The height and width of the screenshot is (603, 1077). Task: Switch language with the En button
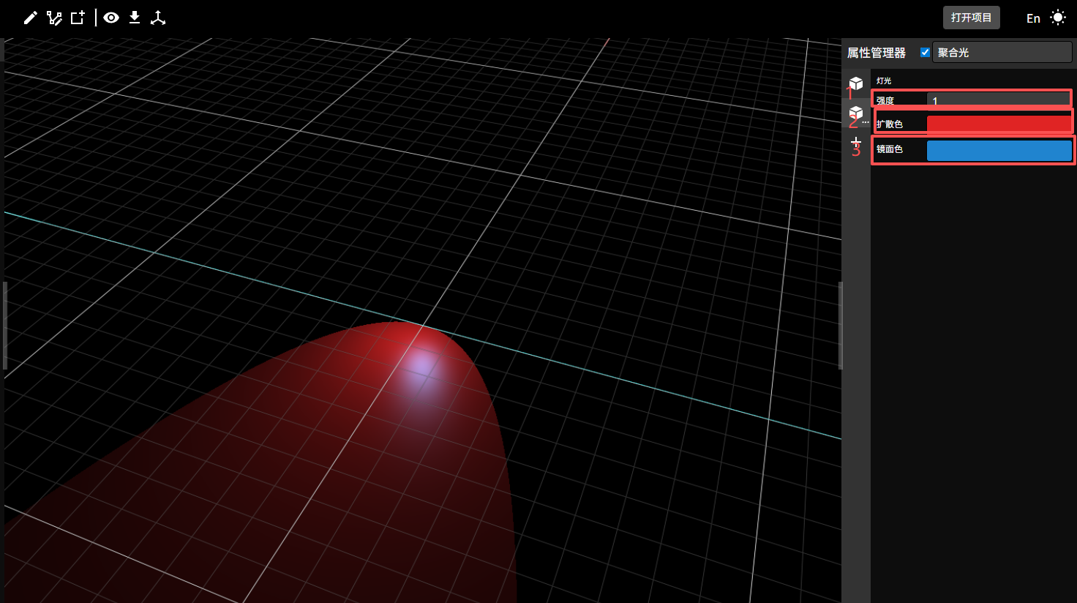1033,18
